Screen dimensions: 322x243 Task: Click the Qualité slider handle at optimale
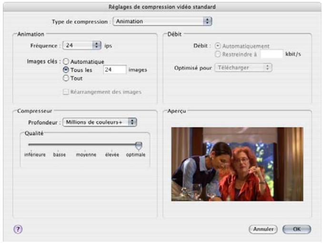point(139,146)
